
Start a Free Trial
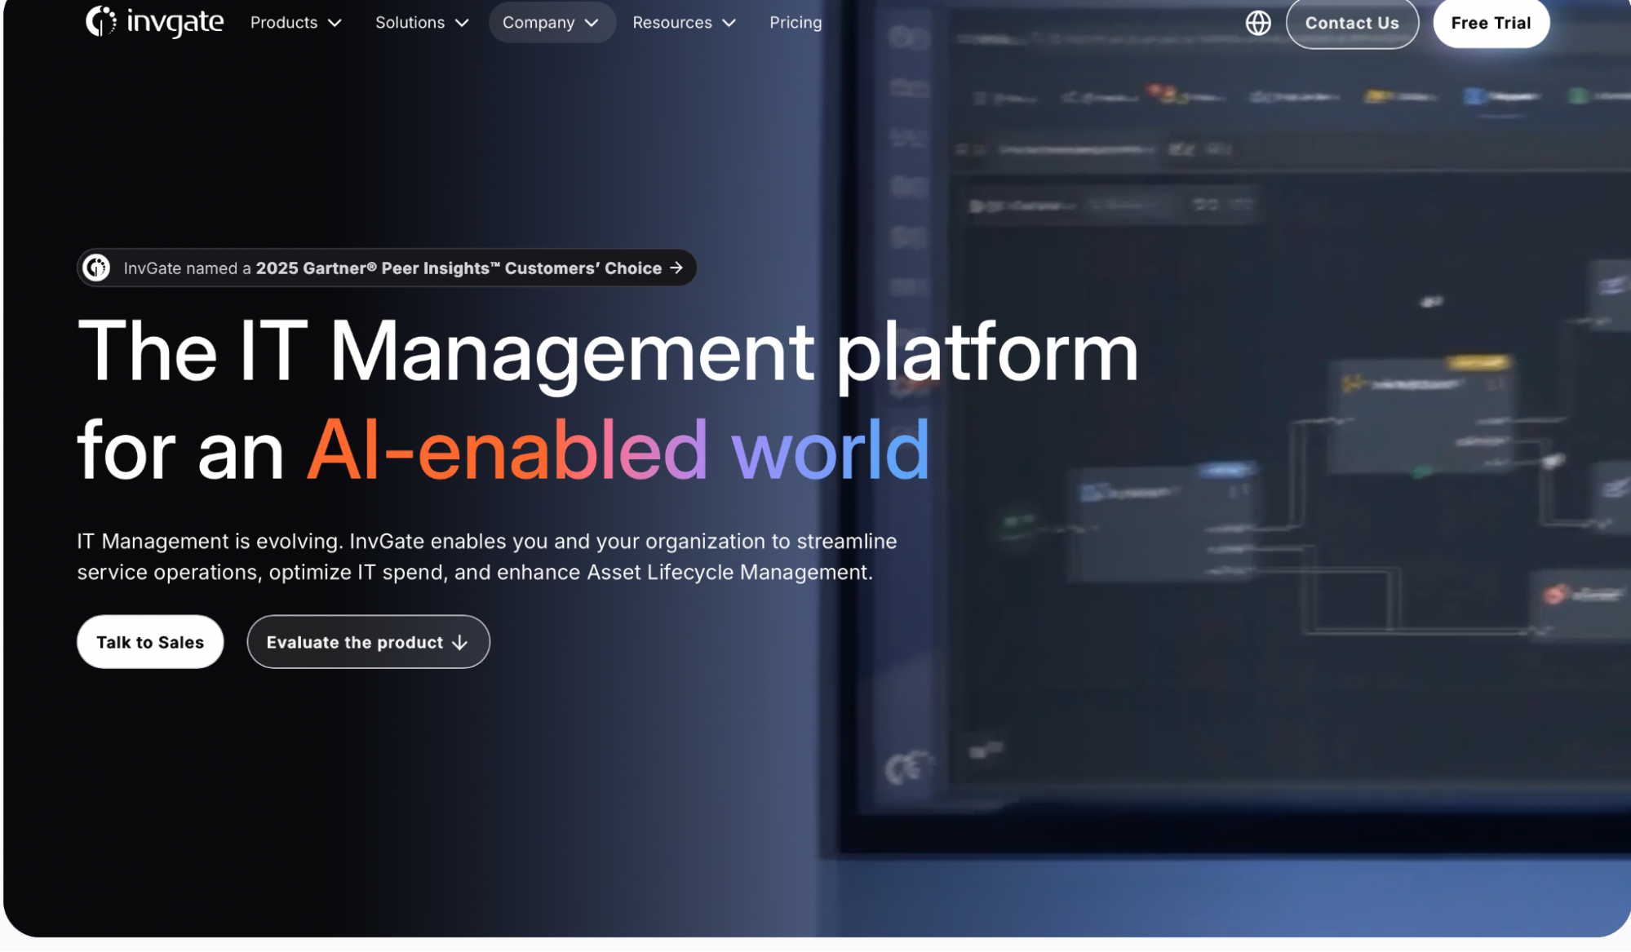(x=1491, y=23)
